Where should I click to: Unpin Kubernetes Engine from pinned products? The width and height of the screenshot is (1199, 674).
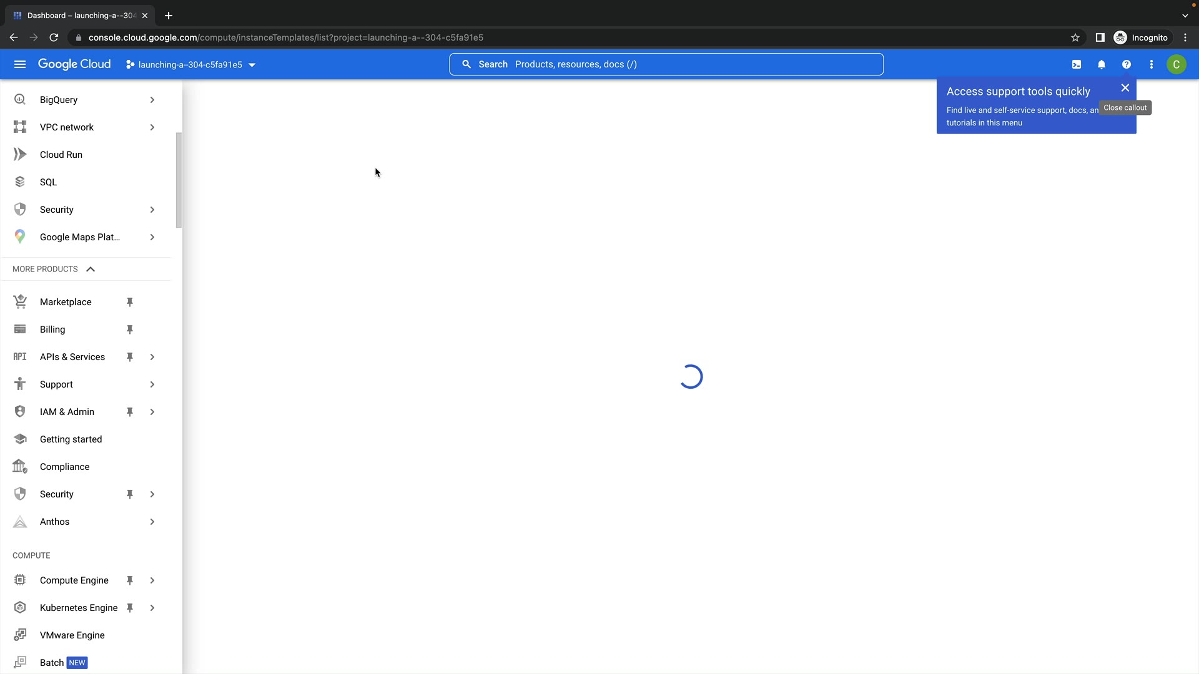130,608
